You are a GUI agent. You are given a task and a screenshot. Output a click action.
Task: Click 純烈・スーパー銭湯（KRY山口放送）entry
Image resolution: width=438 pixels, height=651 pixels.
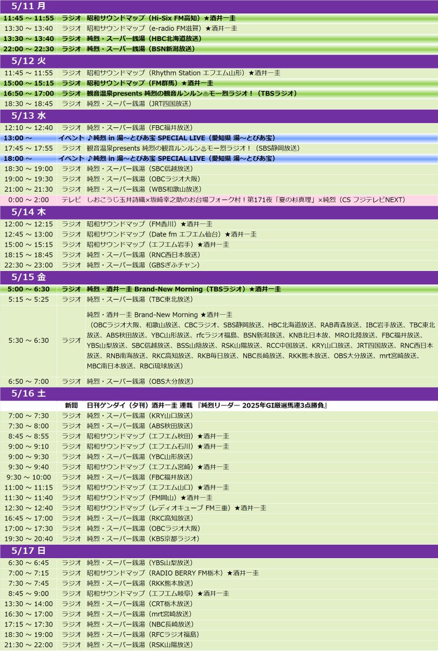(x=140, y=416)
